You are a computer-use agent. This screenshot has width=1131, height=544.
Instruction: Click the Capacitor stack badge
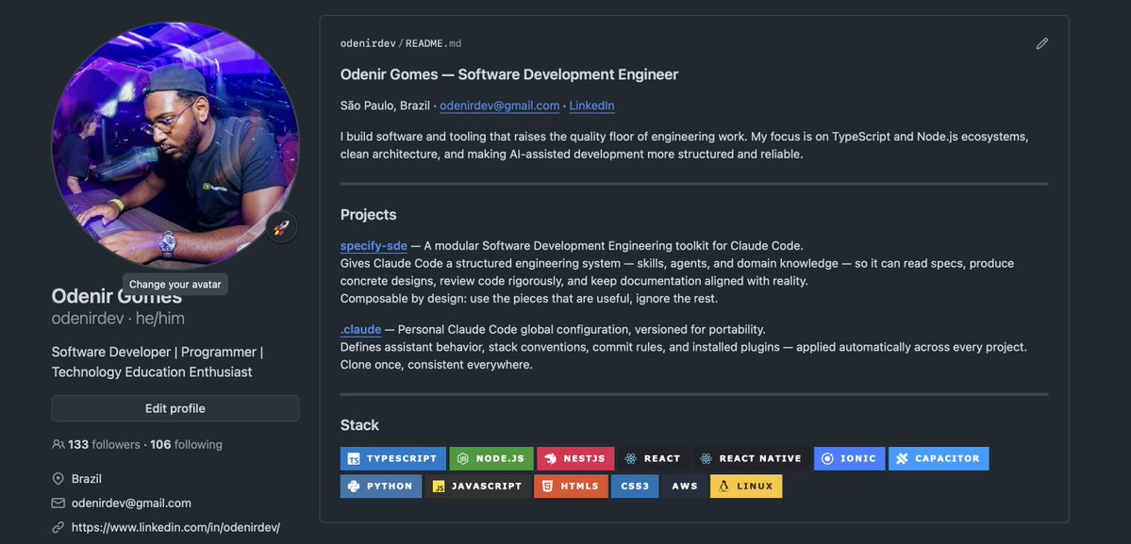click(939, 459)
